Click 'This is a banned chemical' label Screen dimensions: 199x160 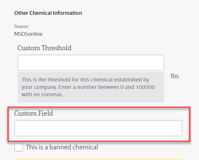tap(62, 147)
